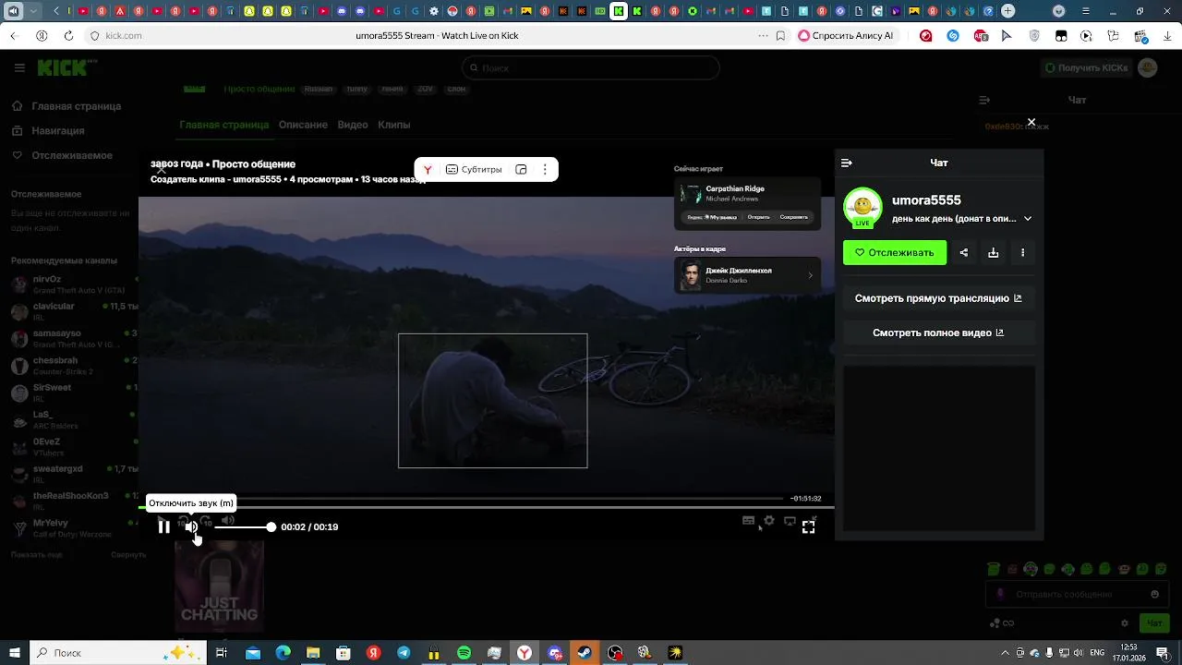This screenshot has height=665, width=1182.
Task: Click the green Чат send button
Action: (x=1154, y=623)
